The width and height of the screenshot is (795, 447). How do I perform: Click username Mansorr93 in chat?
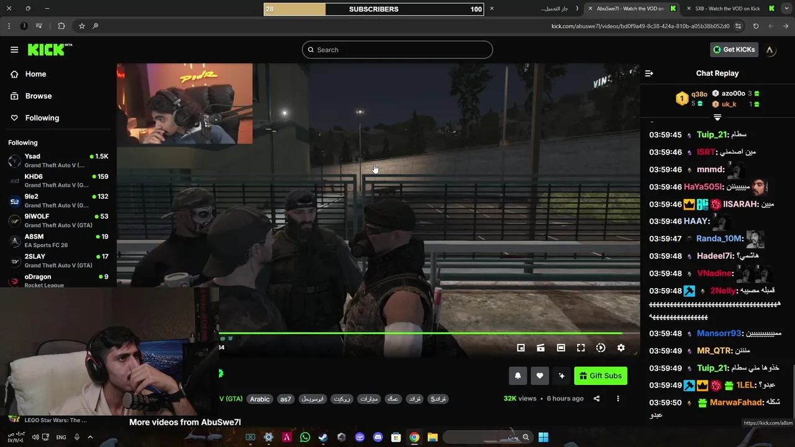[719, 333]
